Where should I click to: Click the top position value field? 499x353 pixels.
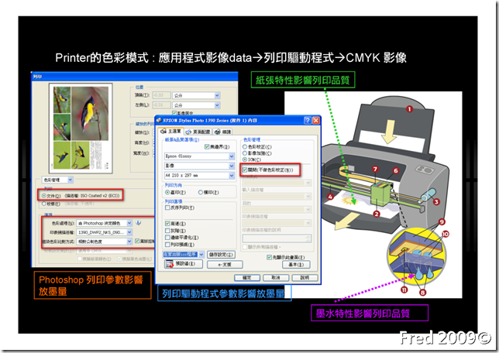click(161, 95)
